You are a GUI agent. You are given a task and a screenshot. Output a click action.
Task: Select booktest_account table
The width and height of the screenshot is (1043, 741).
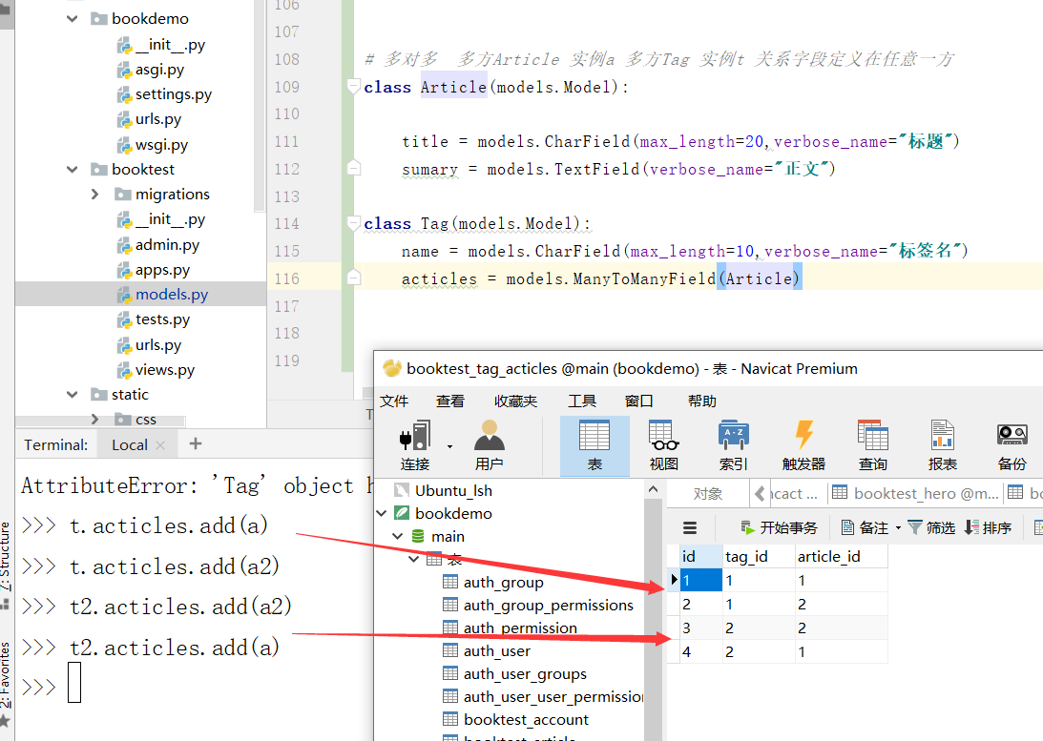[516, 720]
